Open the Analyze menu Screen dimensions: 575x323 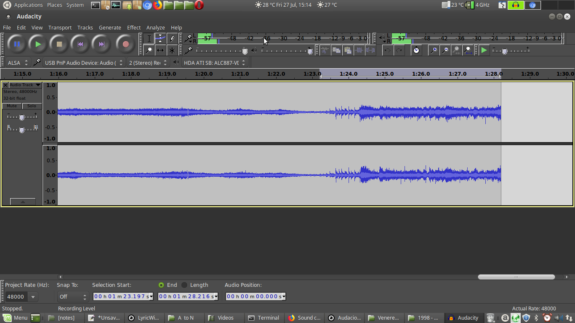pyautogui.click(x=155, y=27)
